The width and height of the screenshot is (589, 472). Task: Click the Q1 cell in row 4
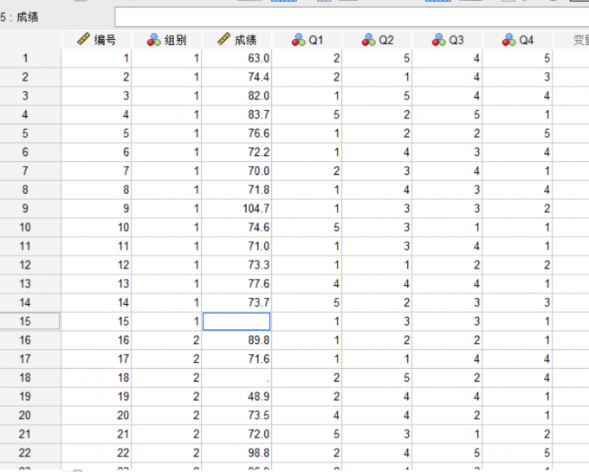tap(307, 114)
